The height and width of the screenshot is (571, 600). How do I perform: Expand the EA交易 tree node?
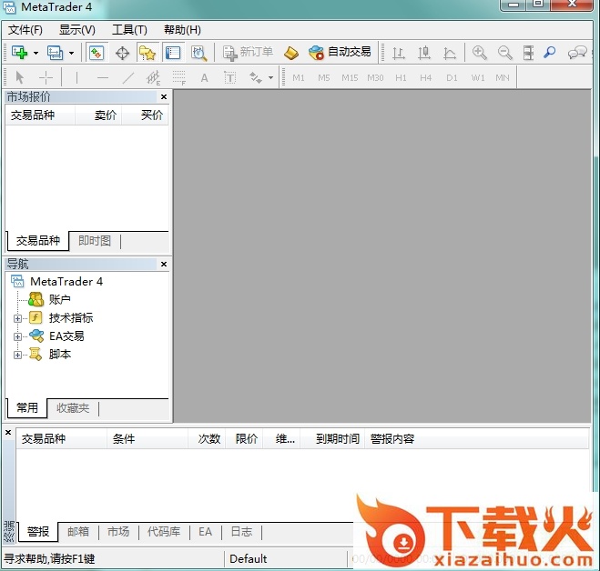coord(17,336)
